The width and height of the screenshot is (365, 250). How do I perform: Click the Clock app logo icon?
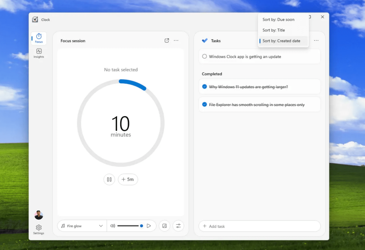(35, 19)
